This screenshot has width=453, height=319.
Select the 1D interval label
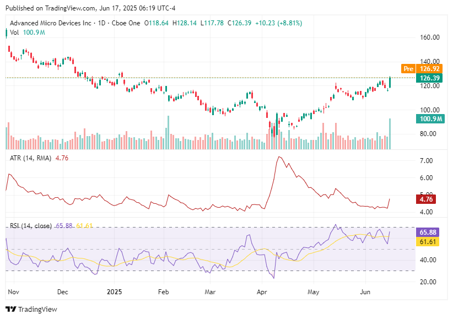click(102, 23)
